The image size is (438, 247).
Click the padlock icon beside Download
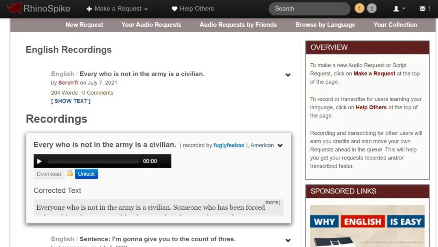pyautogui.click(x=70, y=173)
